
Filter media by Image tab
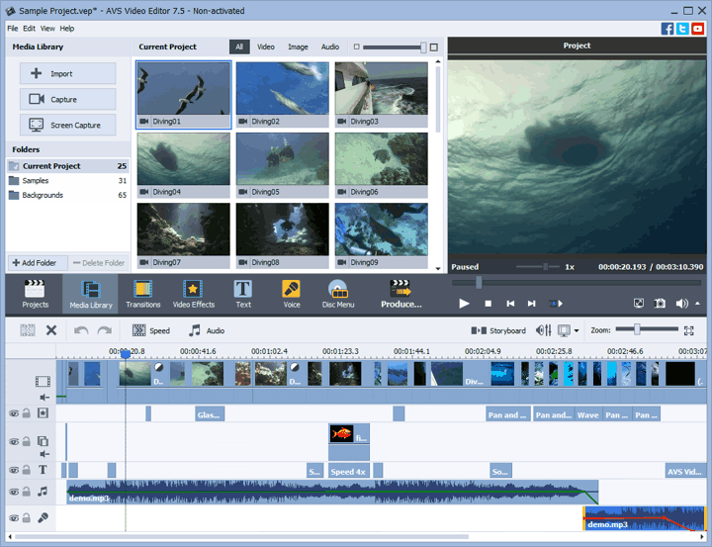coord(298,46)
